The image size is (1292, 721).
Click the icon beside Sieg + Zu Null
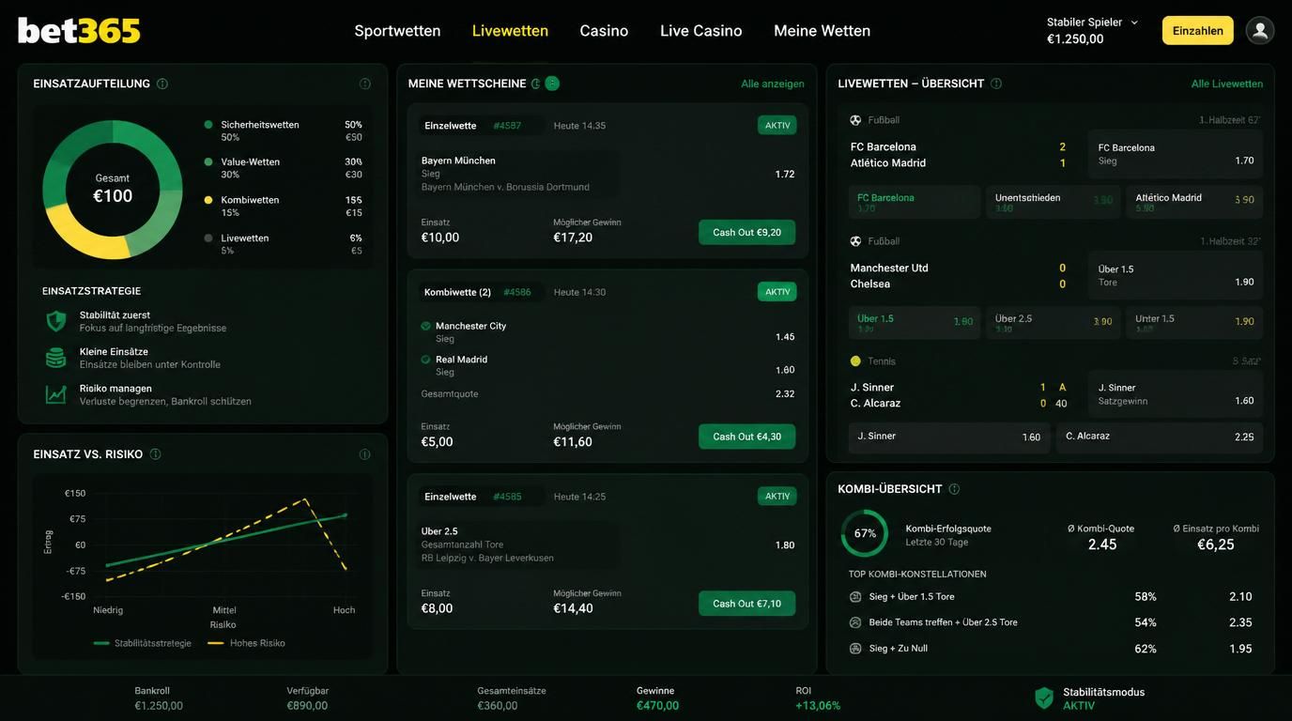point(855,649)
